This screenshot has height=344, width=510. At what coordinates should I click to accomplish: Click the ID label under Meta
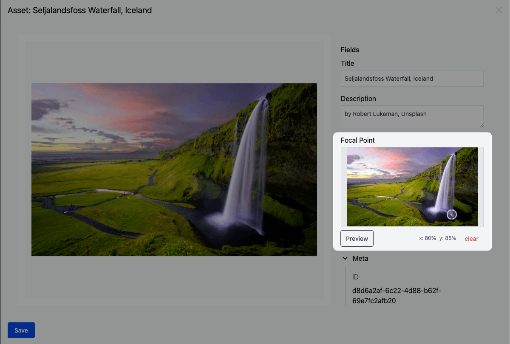point(356,277)
